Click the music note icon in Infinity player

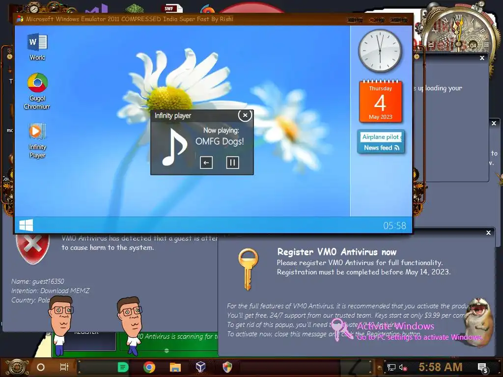tap(174, 147)
